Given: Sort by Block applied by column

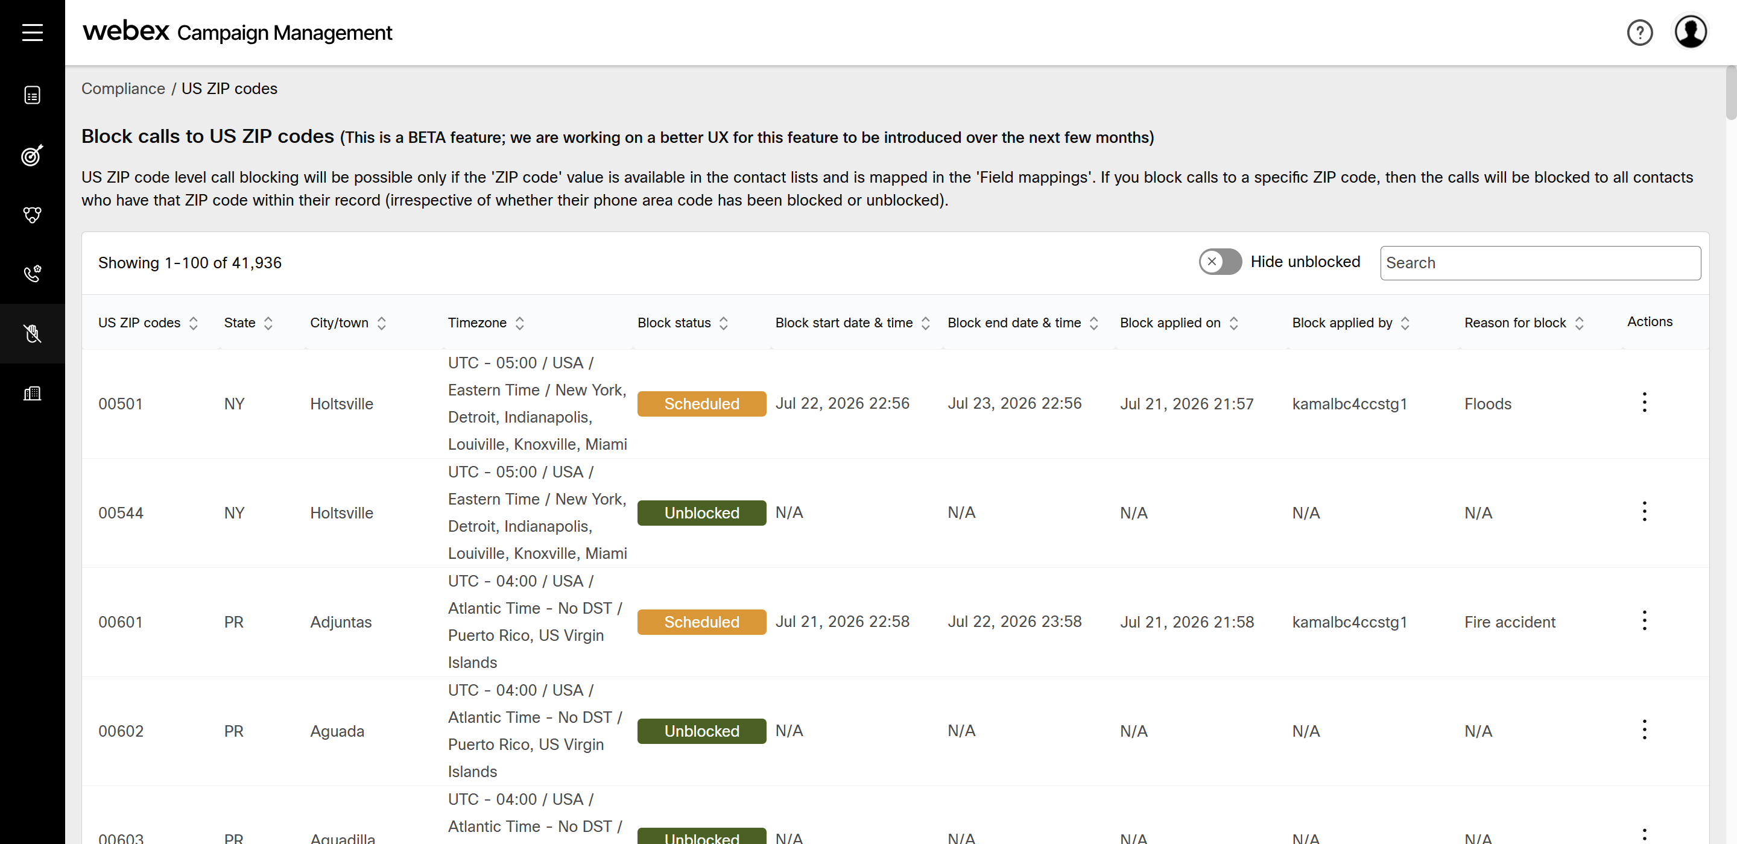Looking at the screenshot, I should click(x=1405, y=323).
